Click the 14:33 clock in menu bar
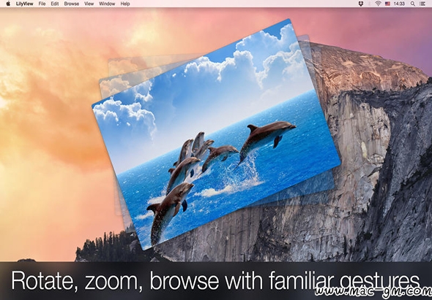432x300 pixels. pos(399,4)
